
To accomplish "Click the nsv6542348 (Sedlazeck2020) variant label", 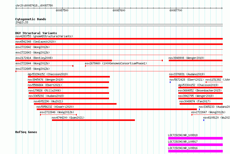I will coord(36,42).
